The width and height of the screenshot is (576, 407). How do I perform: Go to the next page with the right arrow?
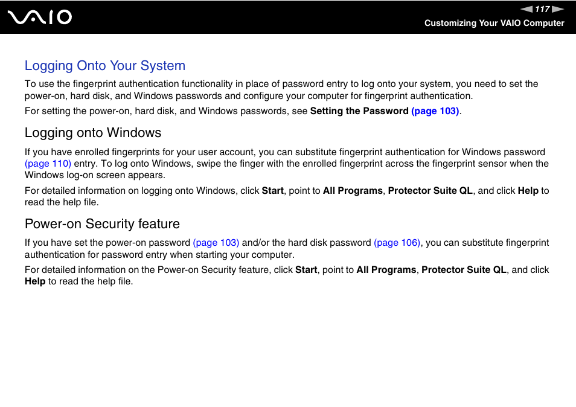(558, 9)
